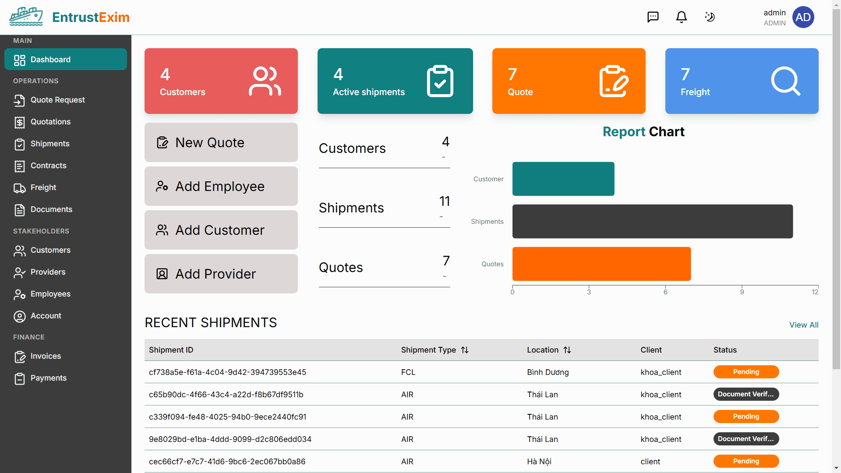Click the Freight summary card title
This screenshot has width=841, height=473.
(695, 92)
